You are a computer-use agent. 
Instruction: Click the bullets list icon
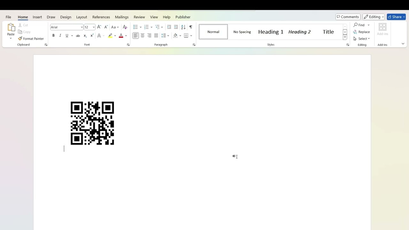(x=135, y=27)
